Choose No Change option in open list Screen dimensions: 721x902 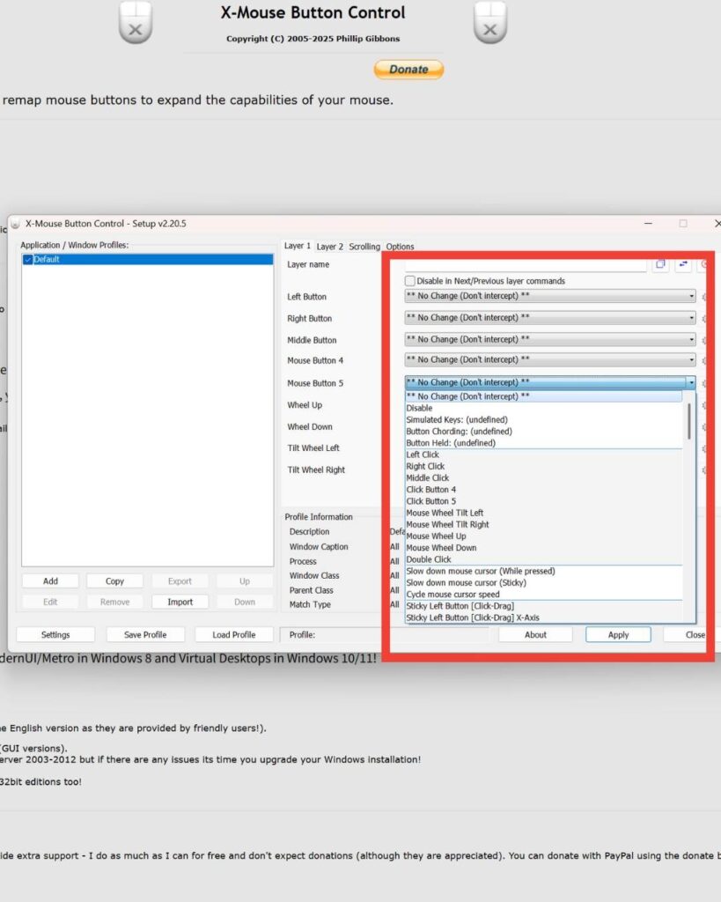point(543,396)
